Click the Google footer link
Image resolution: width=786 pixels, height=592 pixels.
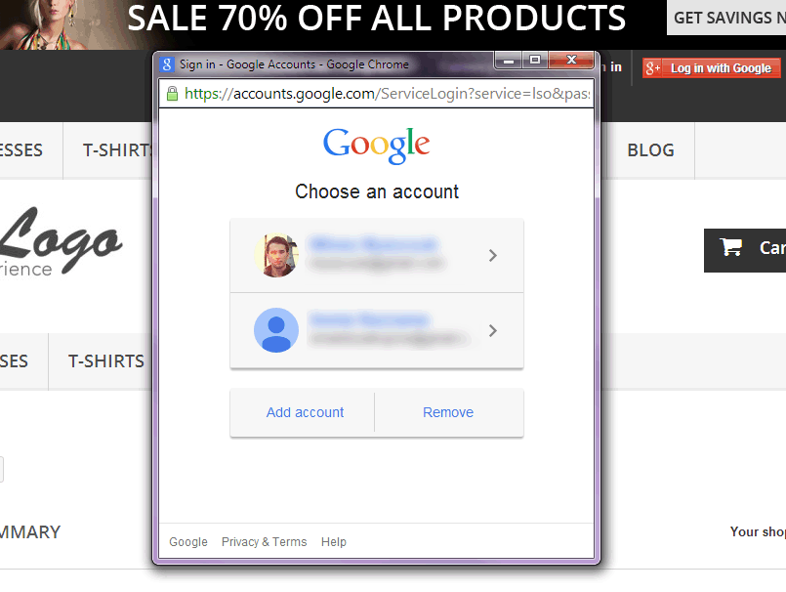click(188, 542)
